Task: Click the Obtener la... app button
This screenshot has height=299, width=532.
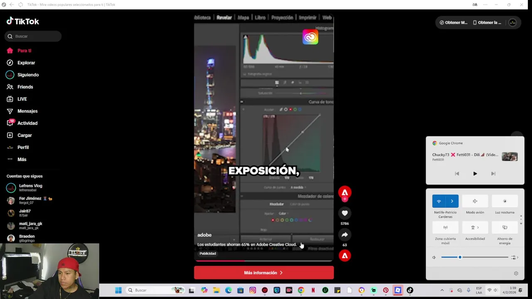Action: (488, 22)
